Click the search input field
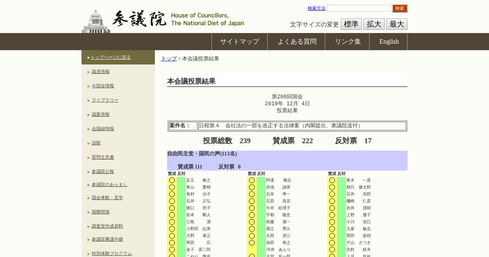The width and height of the screenshot is (489, 257). [359, 8]
